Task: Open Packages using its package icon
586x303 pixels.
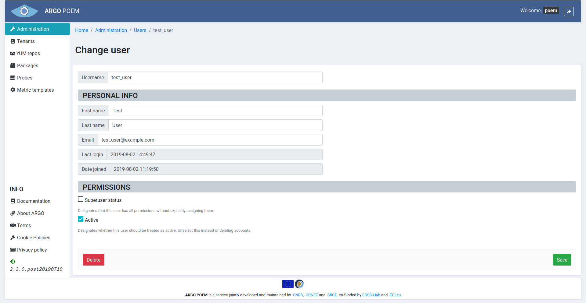Action: [13, 65]
